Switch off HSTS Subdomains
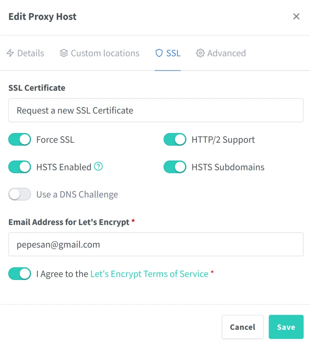The image size is (310, 347). point(175,167)
